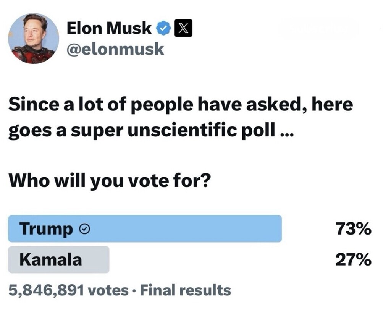The width and height of the screenshot is (391, 311).
Task: Open the Elon Musk display name link
Action: click(x=109, y=29)
